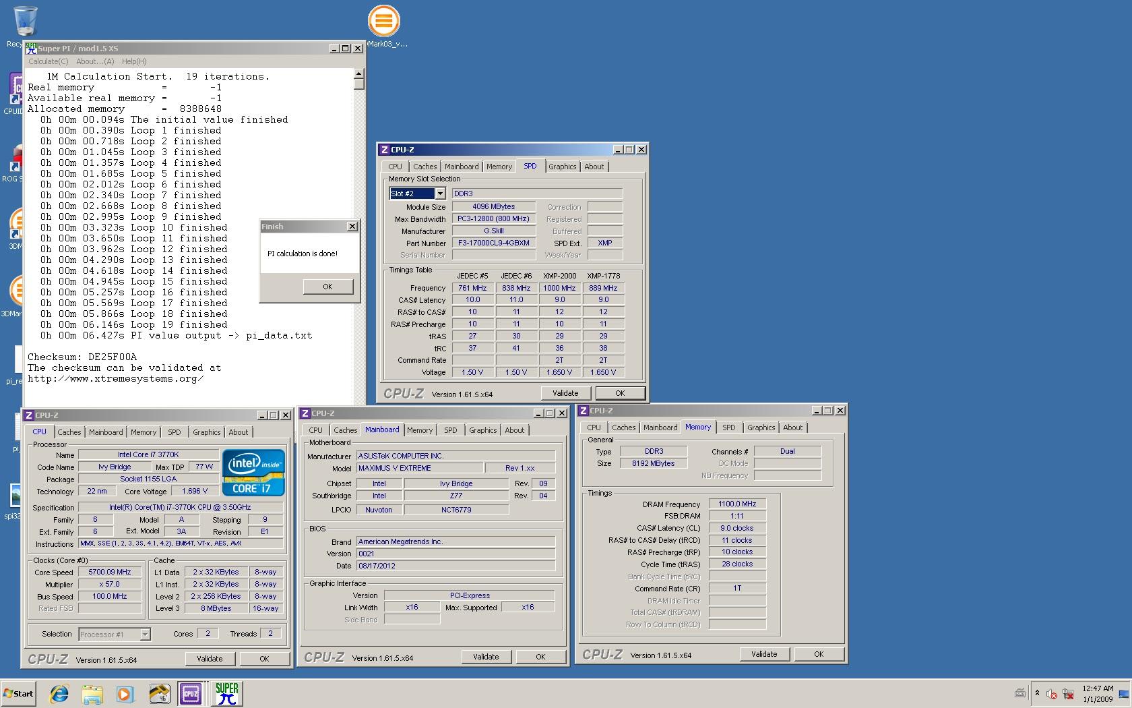Click the network tray icon
Screen dimensions: 1132x708
click(x=1068, y=694)
